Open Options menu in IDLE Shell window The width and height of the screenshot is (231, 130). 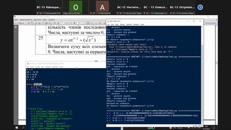[129, 25]
